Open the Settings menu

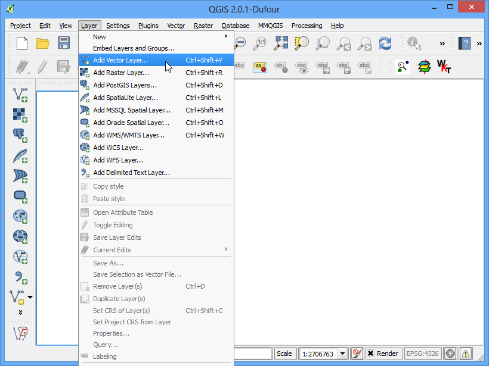click(x=118, y=26)
